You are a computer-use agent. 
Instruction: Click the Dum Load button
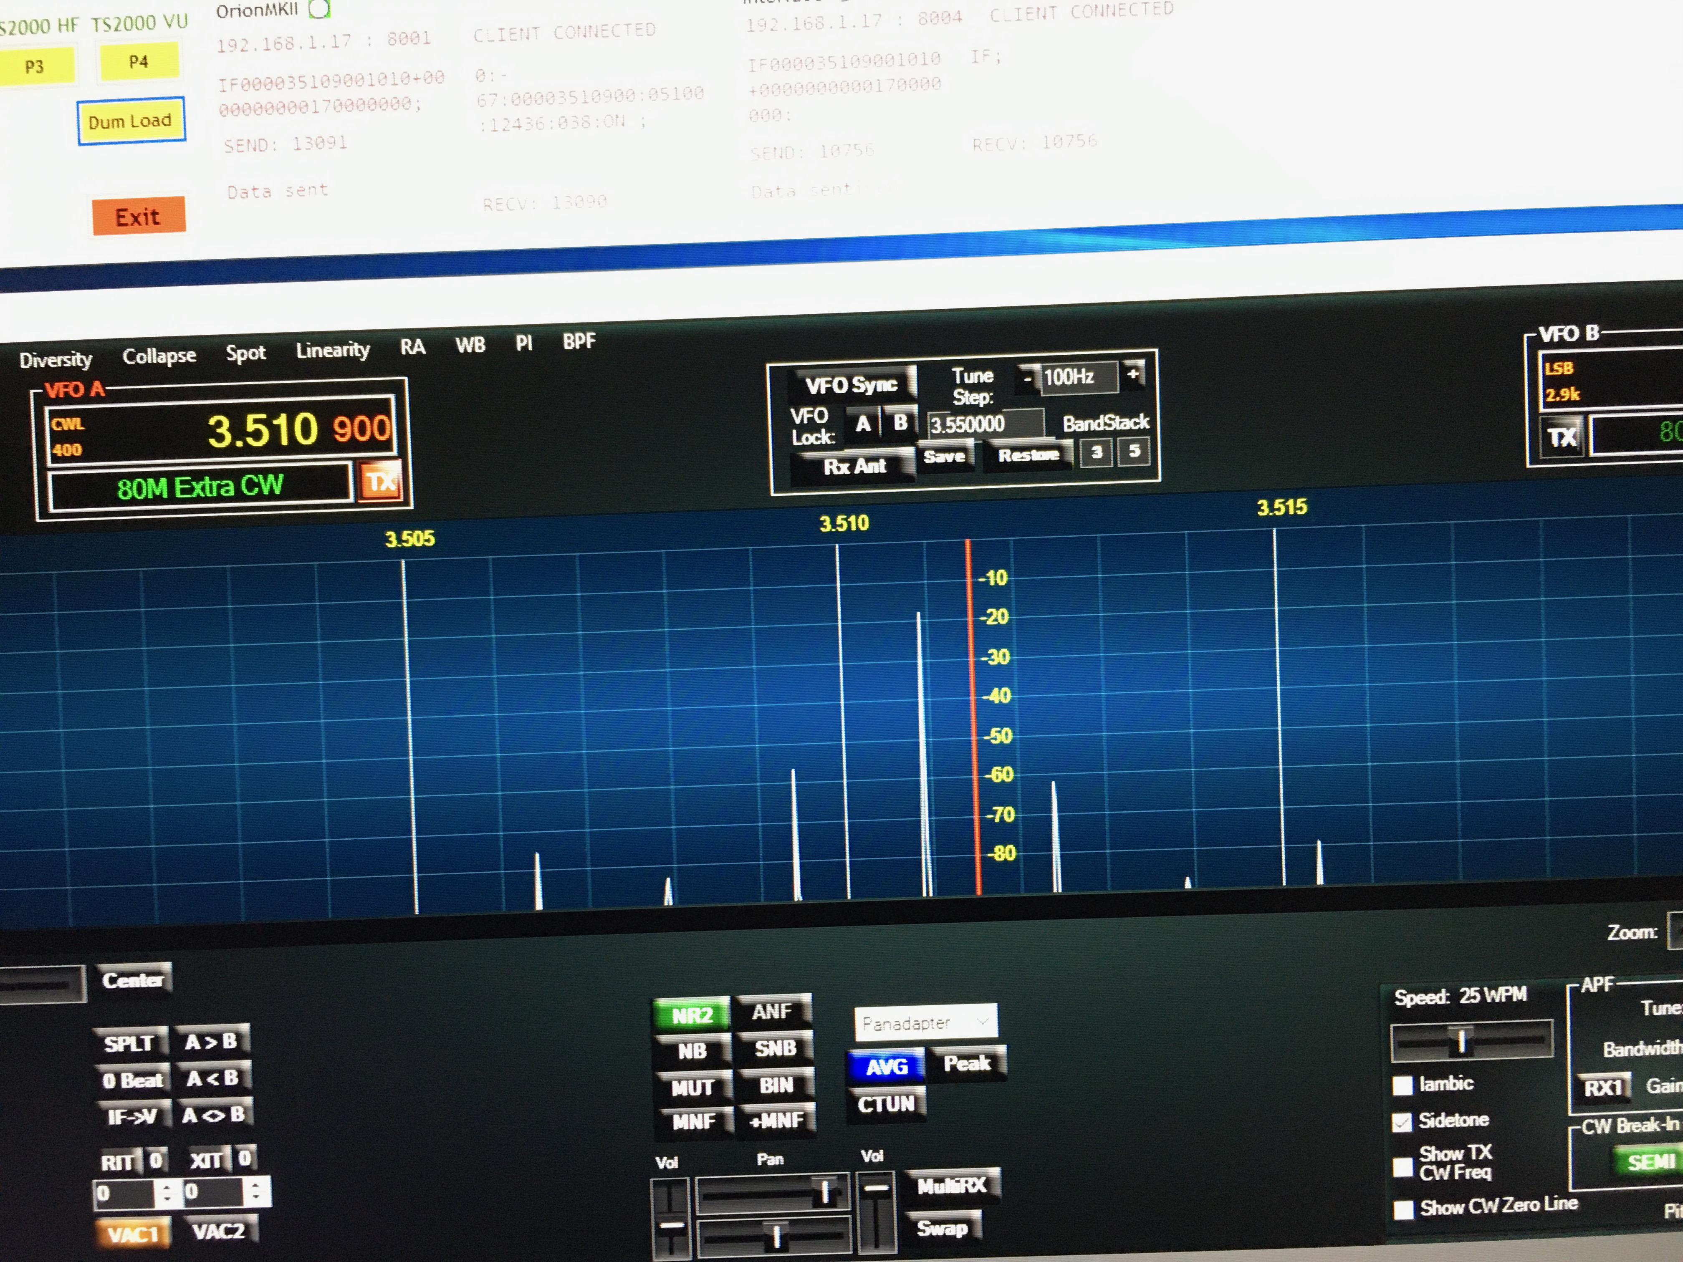[x=130, y=121]
